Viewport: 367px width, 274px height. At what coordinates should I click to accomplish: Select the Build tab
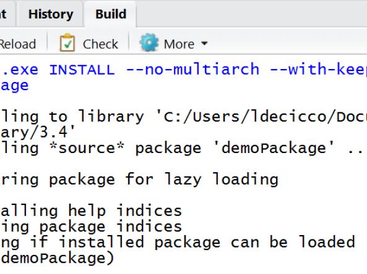click(111, 14)
